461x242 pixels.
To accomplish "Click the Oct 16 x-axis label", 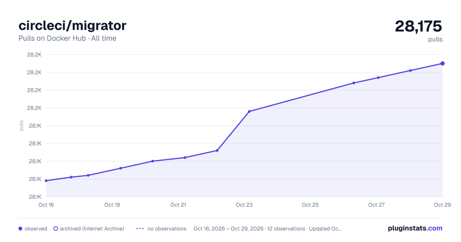I will point(46,205).
